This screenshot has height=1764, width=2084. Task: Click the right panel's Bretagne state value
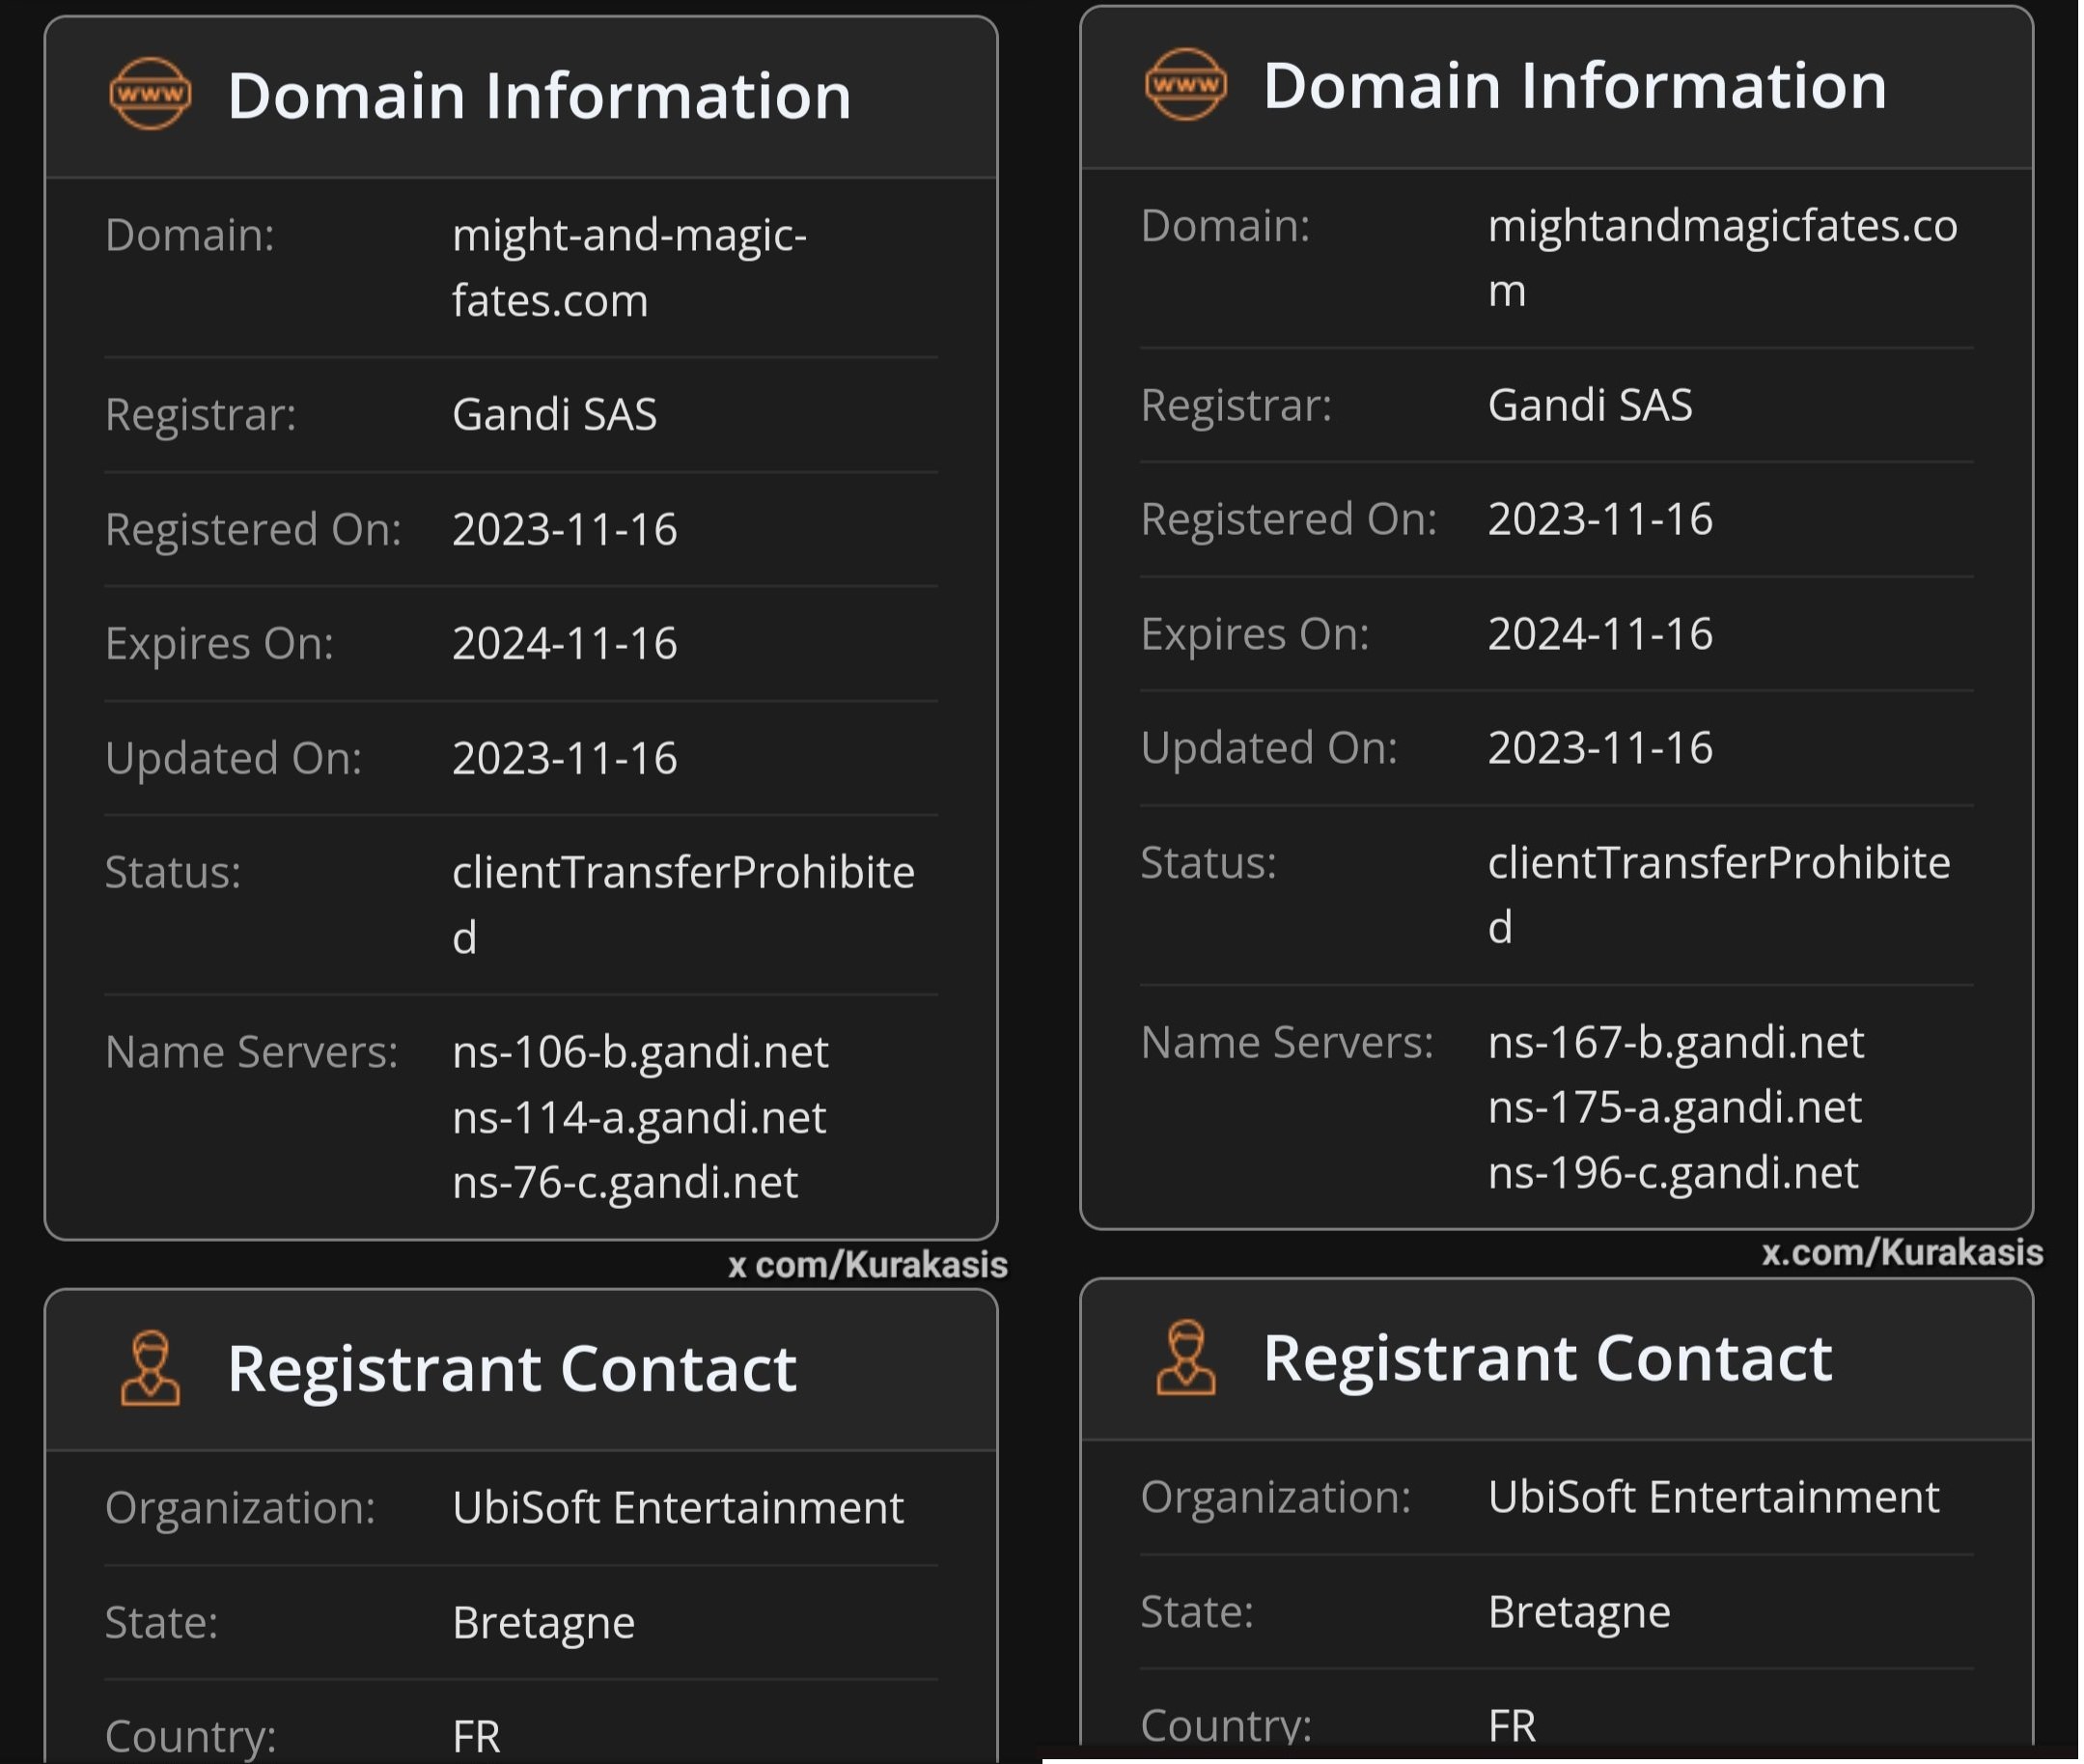pos(1578,1611)
